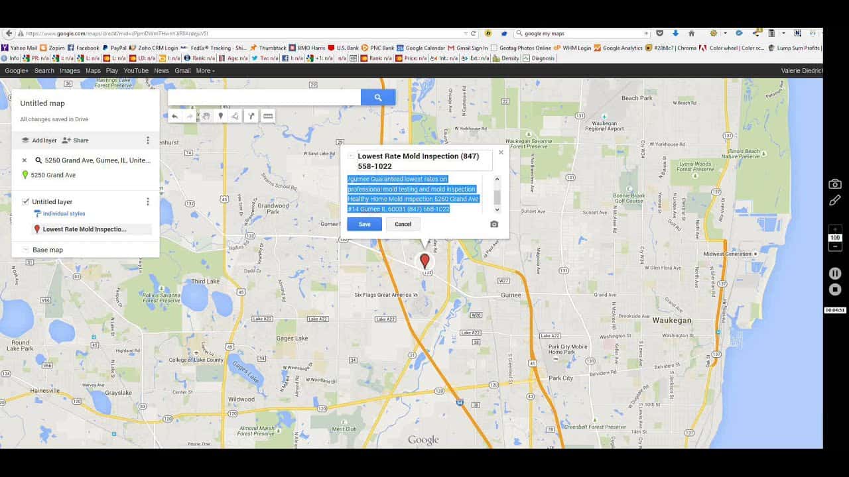Image resolution: width=849 pixels, height=477 pixels.
Task: Save the marker description
Action: coord(364,224)
